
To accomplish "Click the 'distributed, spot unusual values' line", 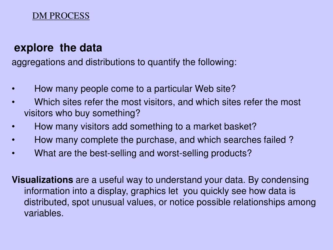I will pyautogui.click(x=170, y=202).
